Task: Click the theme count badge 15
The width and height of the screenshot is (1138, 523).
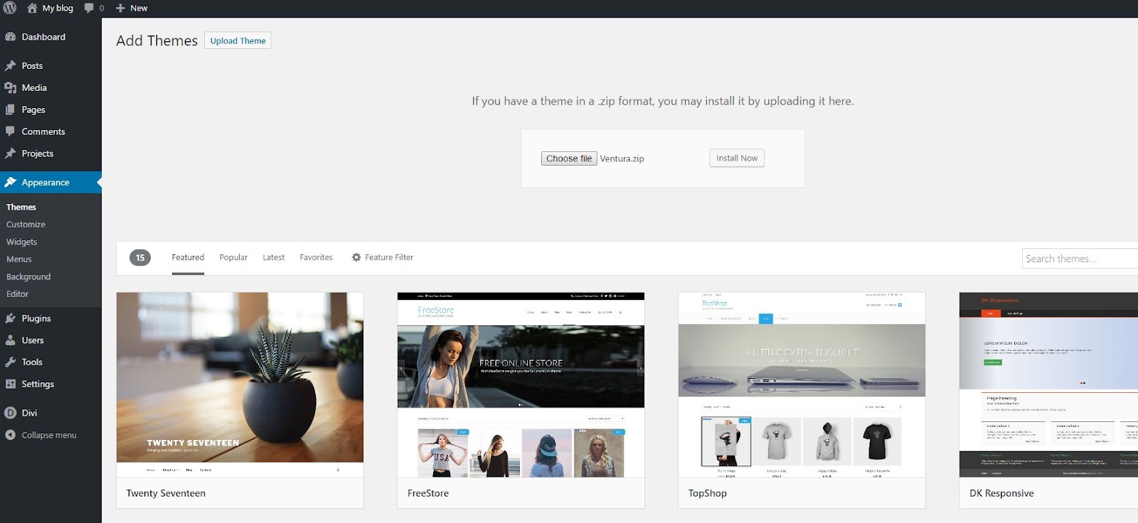Action: [140, 258]
